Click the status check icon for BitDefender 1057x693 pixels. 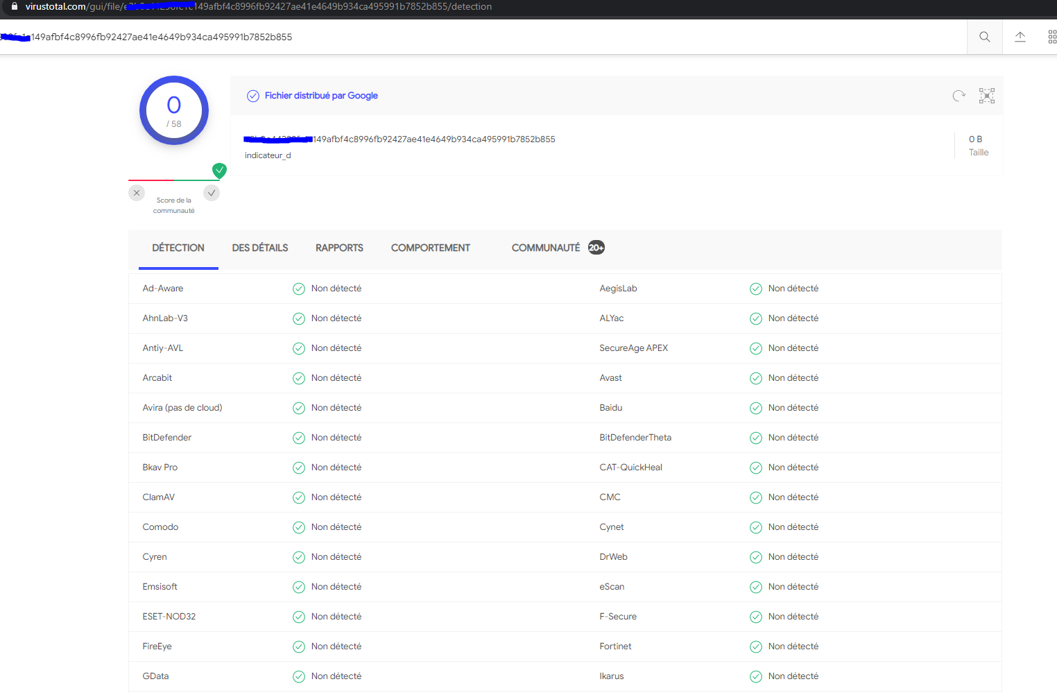click(x=299, y=438)
